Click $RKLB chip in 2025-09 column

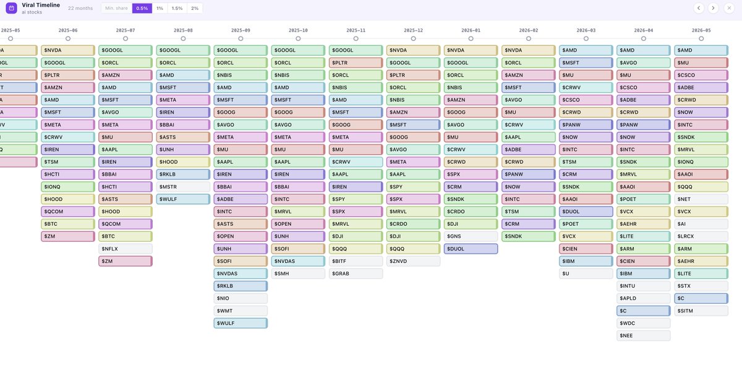[x=241, y=286]
